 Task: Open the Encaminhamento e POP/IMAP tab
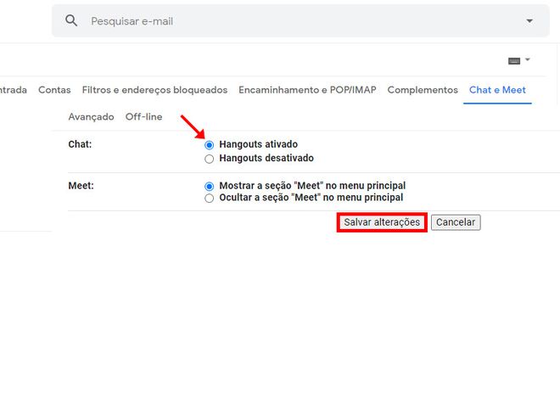[307, 90]
